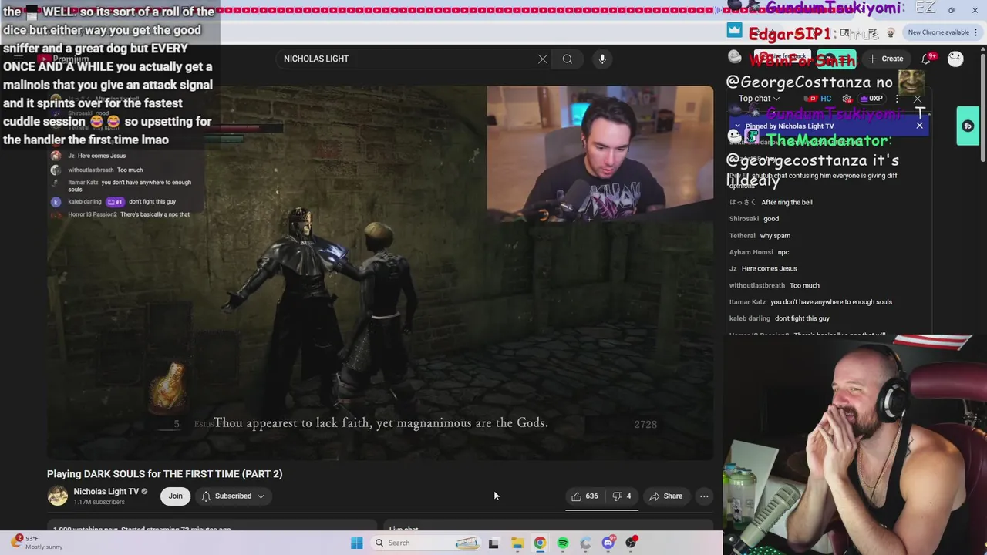Open the chat extension gear settings
Screen dimensions: 987x555
pos(847,99)
